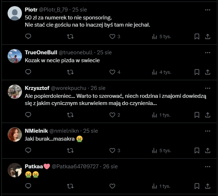Open more options on Patkaa's tweet
The height and width of the screenshot is (196, 218).
click(208, 167)
